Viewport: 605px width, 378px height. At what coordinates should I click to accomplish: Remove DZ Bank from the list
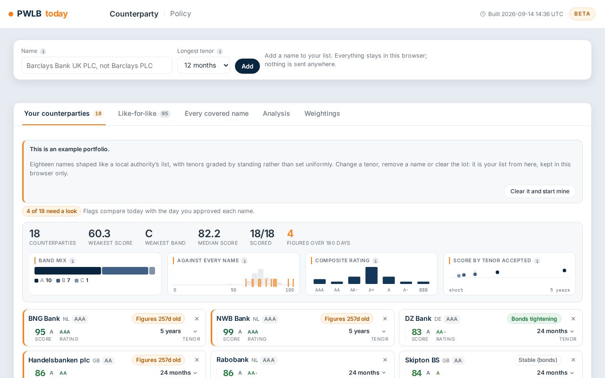coord(573,319)
